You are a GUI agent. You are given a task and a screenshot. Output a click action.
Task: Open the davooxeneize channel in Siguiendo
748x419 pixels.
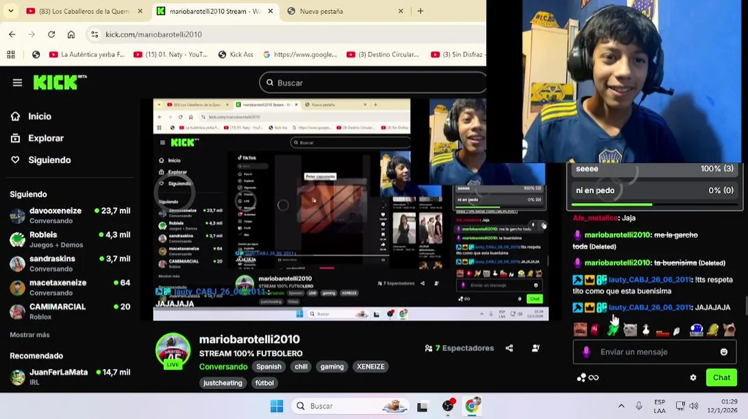pyautogui.click(x=70, y=215)
